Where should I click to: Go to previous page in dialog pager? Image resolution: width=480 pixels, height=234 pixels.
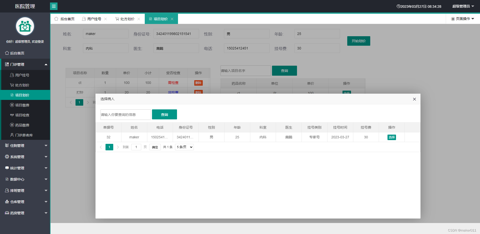[101, 147]
